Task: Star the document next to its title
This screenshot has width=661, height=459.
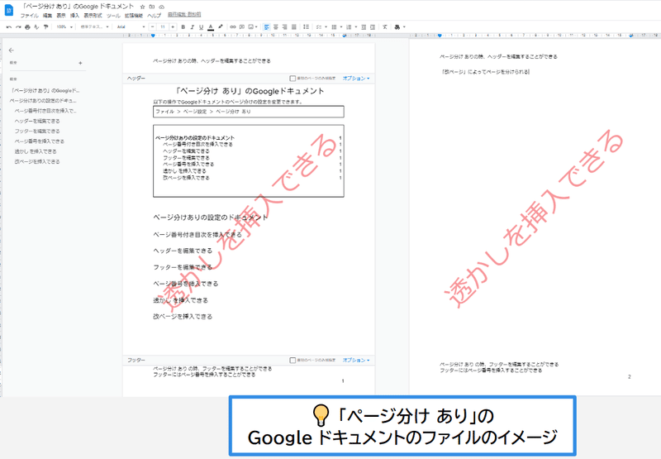Action: pos(142,7)
